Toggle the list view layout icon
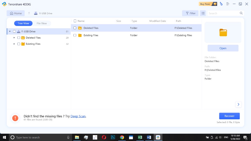Viewport: 251px width, 141px height. [203, 13]
